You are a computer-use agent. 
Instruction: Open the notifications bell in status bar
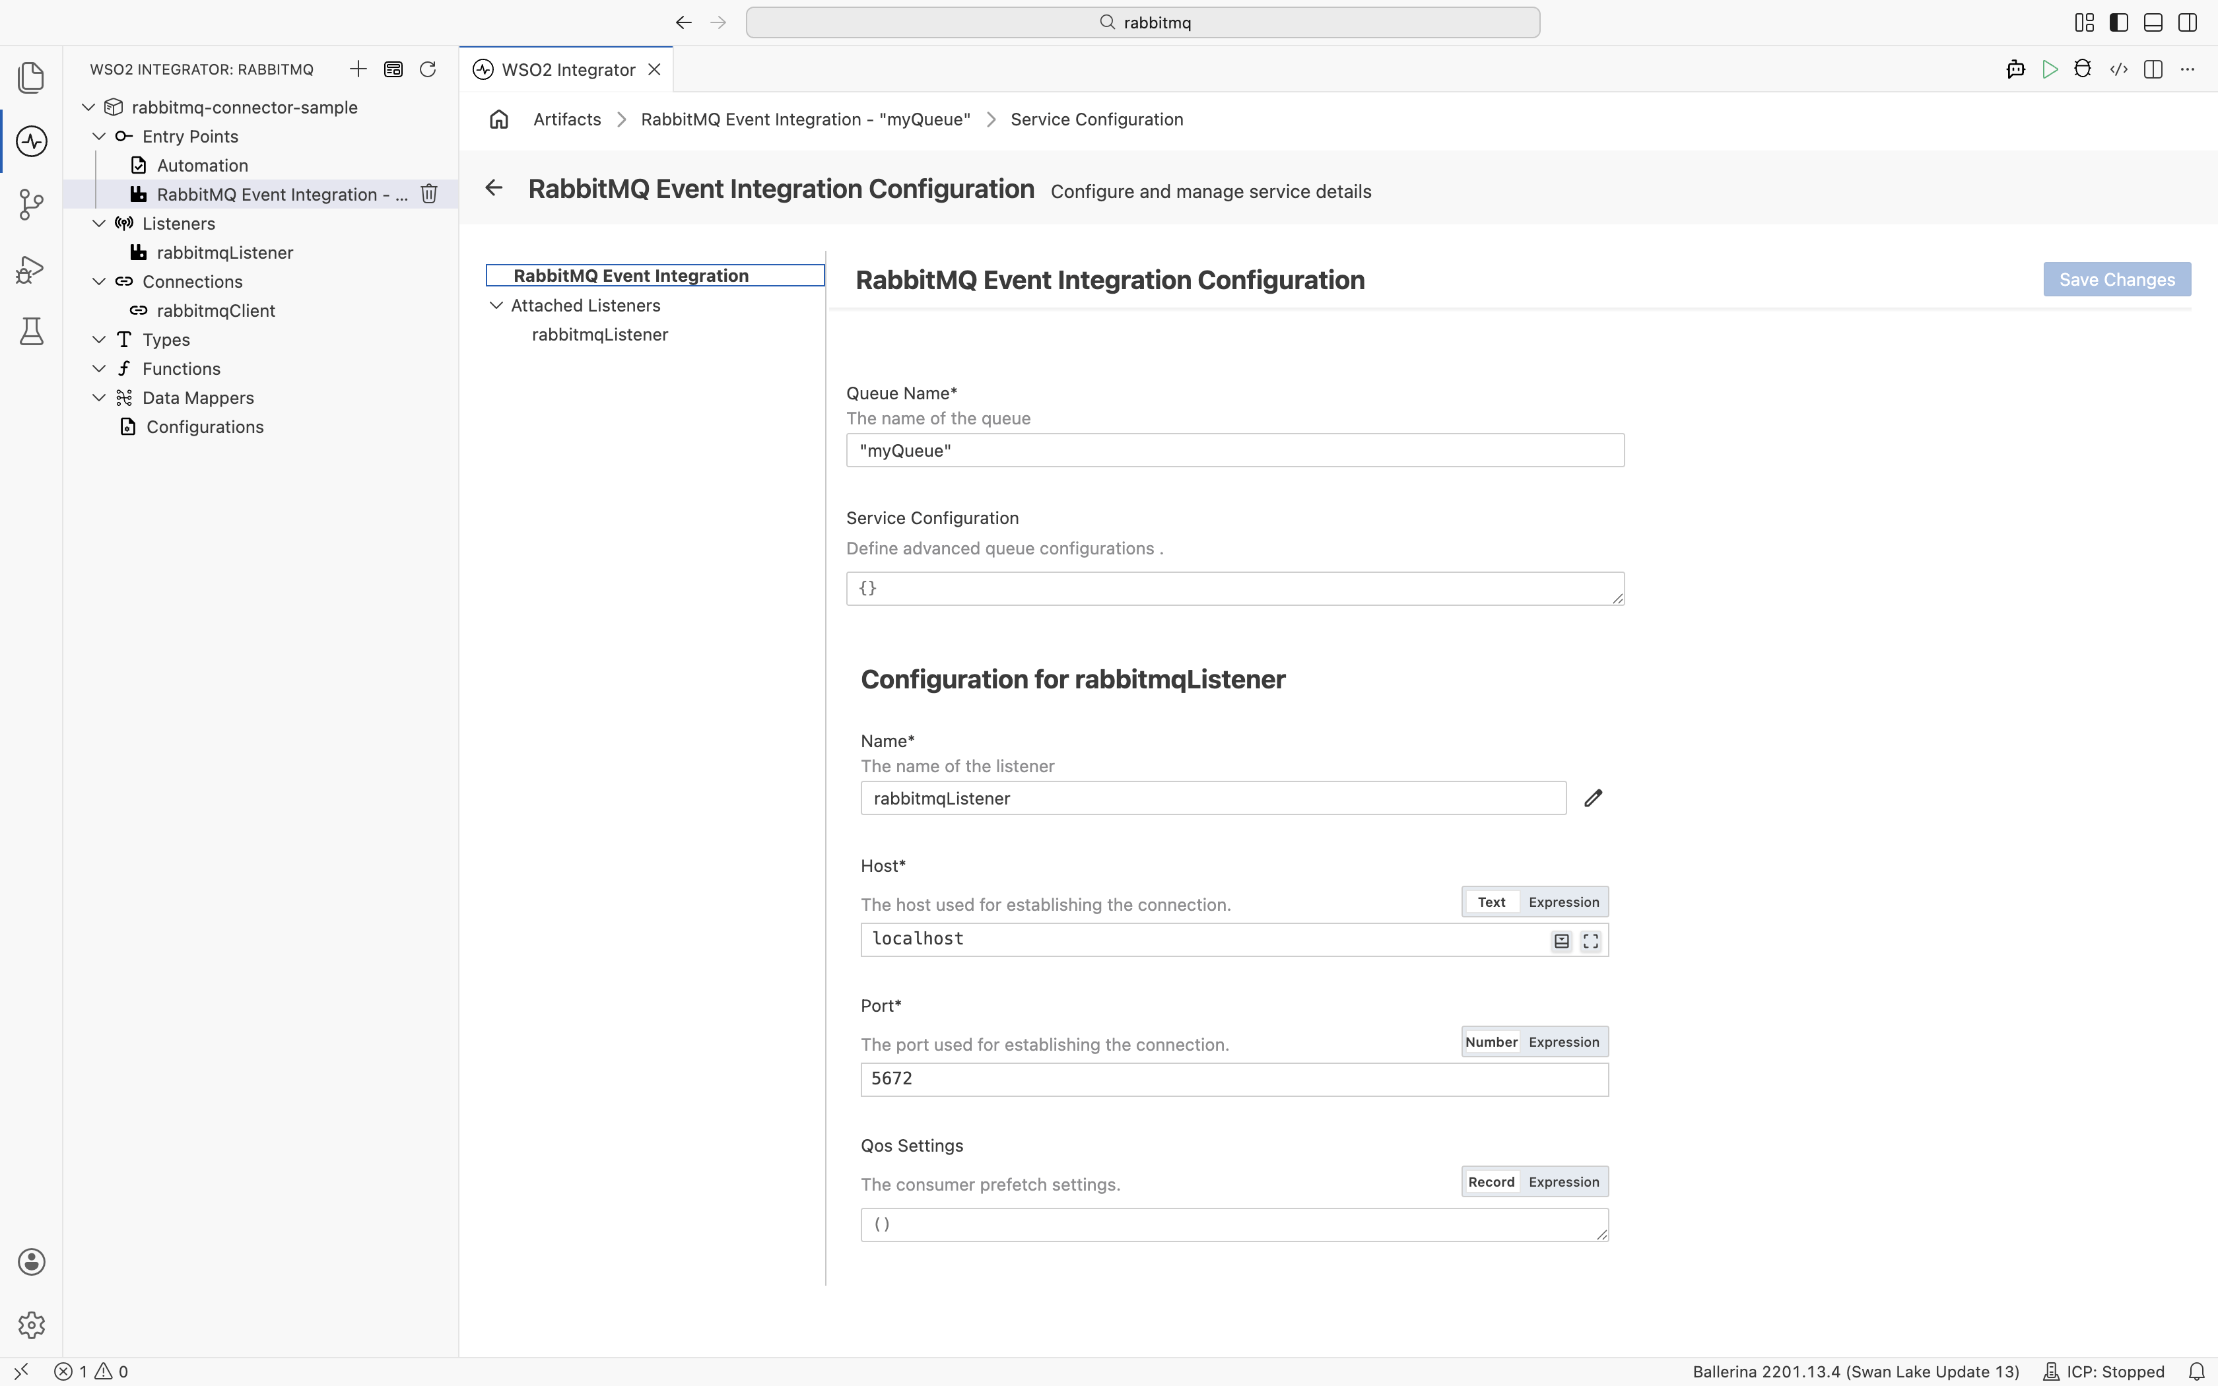pyautogui.click(x=2196, y=1371)
